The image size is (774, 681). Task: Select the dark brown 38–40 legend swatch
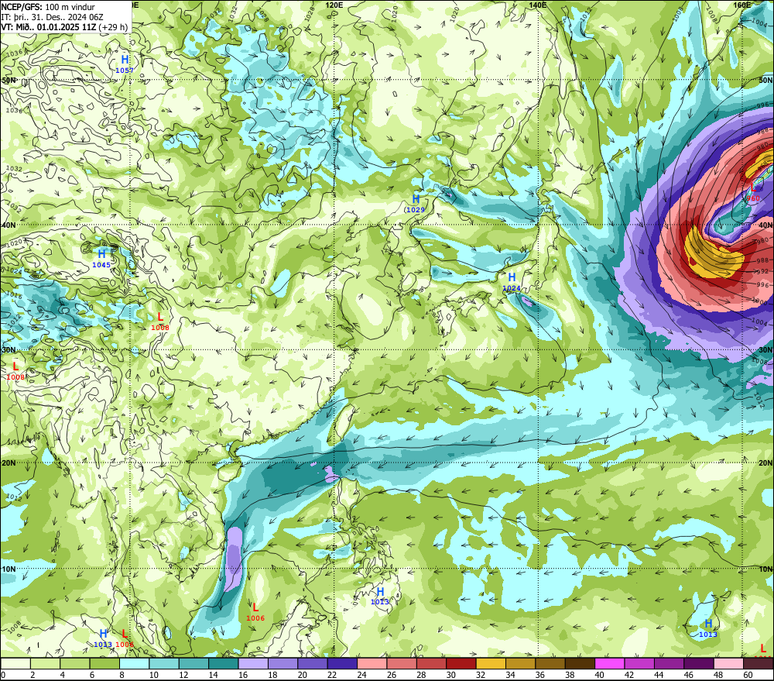pyautogui.click(x=580, y=663)
